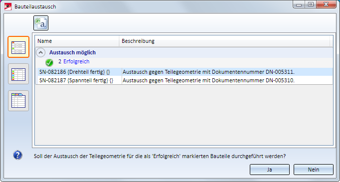Screen dimensions: 340x182
Task: Minimize the Bauteilaustausch window
Action: 299,4
